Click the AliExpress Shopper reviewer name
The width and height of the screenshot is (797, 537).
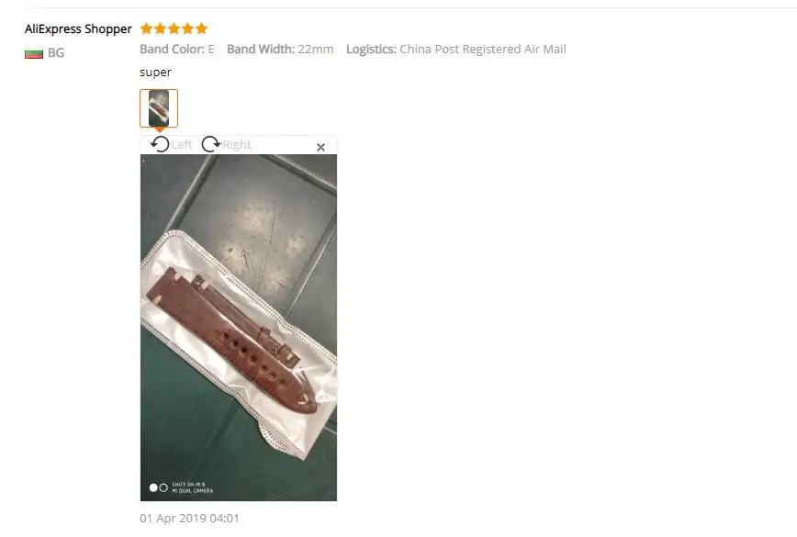pos(78,29)
